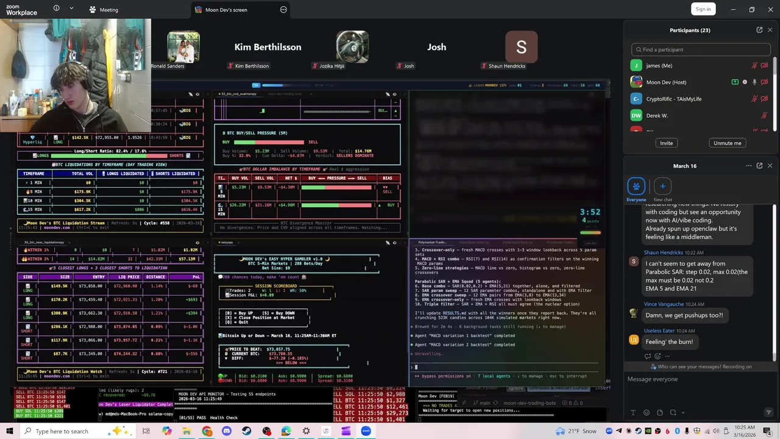The height and width of the screenshot is (439, 780).
Task: Click Vince Vangauche name in chat
Action: click(664, 304)
